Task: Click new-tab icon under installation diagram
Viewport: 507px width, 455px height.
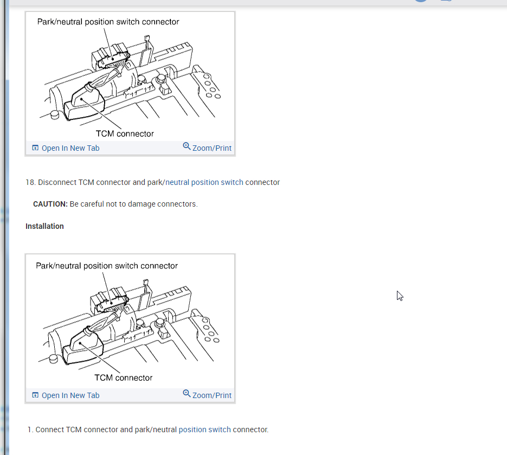Action: coord(35,395)
